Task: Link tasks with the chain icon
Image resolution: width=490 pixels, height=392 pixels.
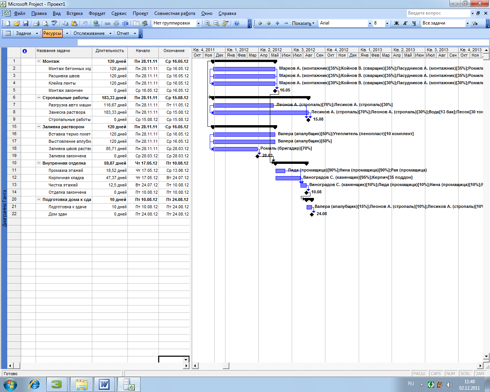Action: 108,23
